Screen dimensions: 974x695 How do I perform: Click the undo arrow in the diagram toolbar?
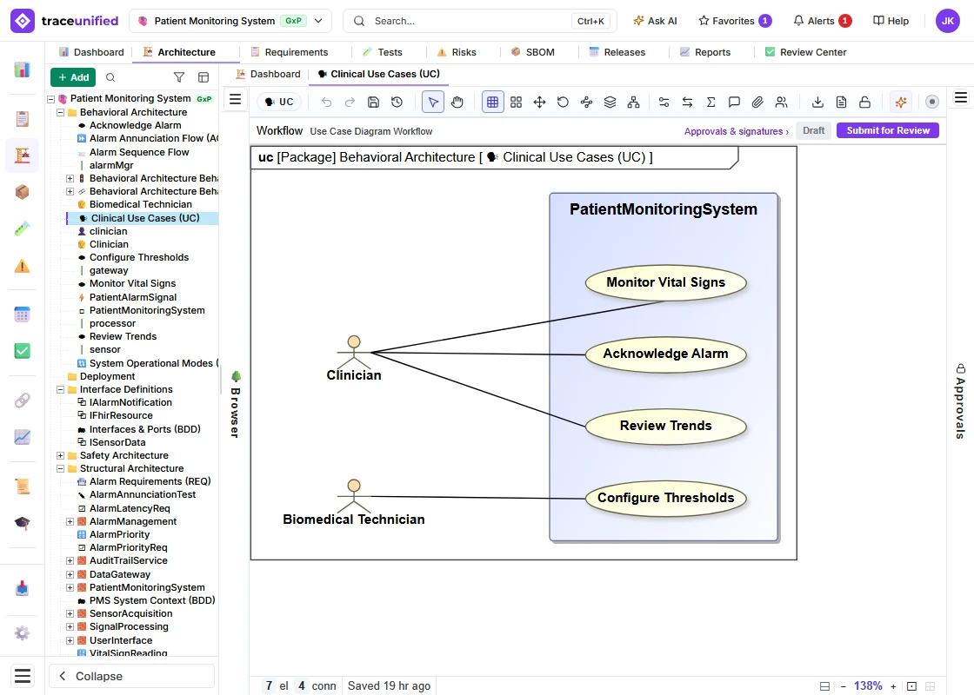click(326, 103)
